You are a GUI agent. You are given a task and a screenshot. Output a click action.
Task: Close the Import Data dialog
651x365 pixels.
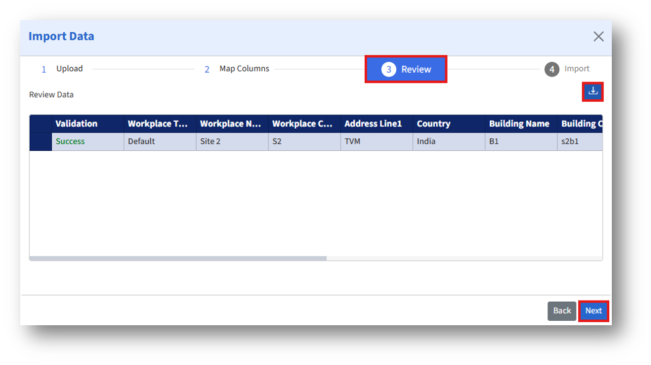coord(599,37)
